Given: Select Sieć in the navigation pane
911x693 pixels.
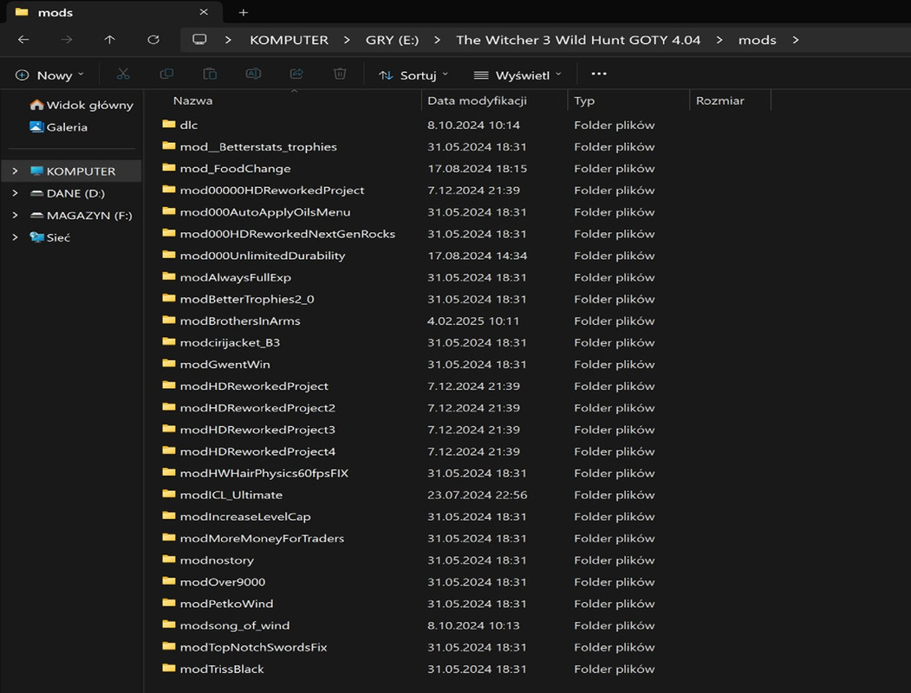Looking at the screenshot, I should click(50, 237).
